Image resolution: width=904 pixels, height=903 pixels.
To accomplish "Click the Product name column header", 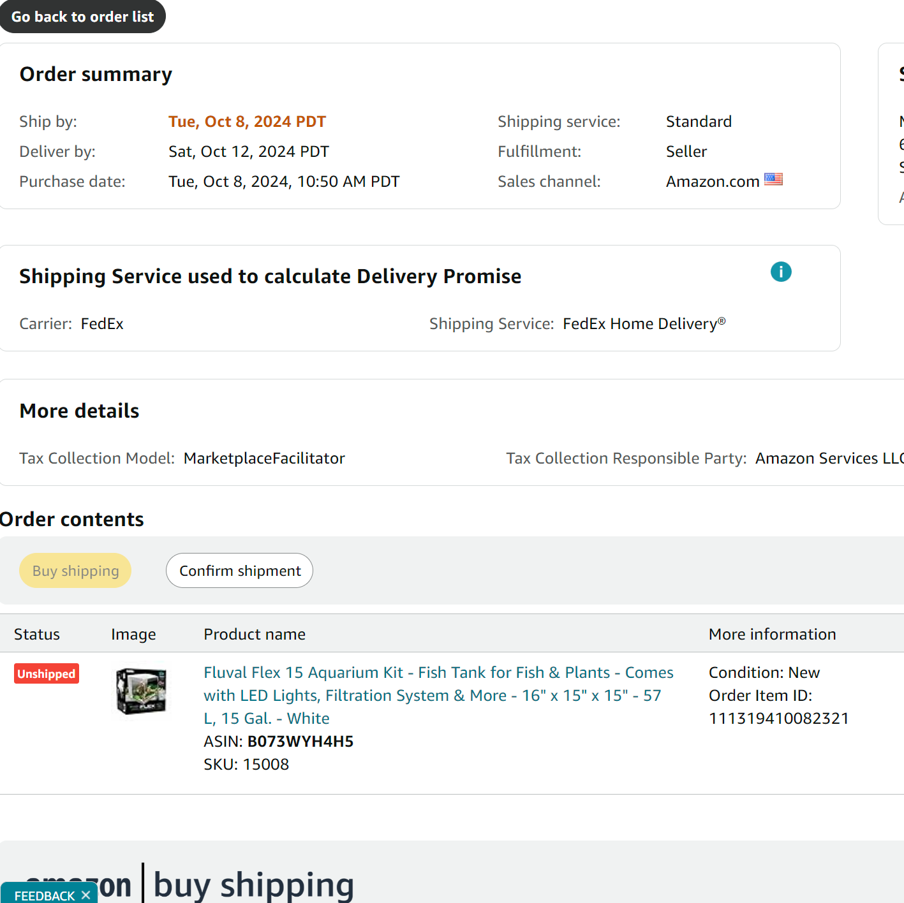I will tap(255, 635).
